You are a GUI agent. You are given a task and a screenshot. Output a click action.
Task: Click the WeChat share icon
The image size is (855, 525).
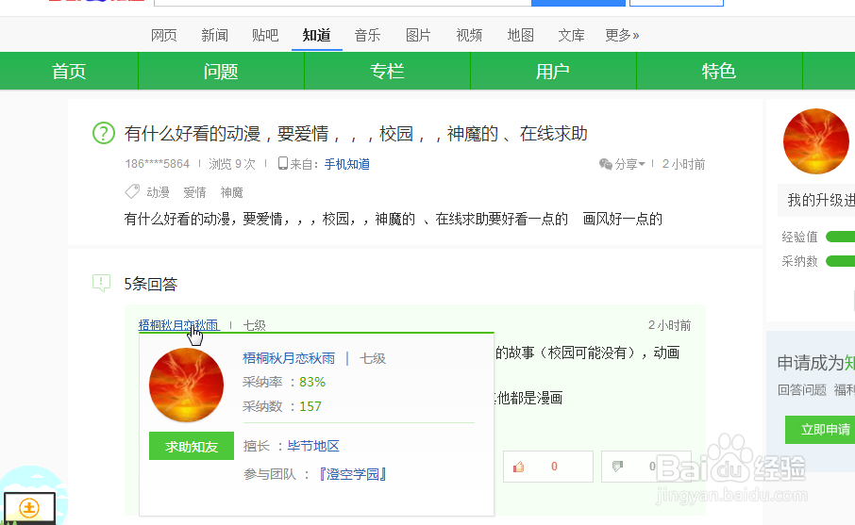coord(605,164)
